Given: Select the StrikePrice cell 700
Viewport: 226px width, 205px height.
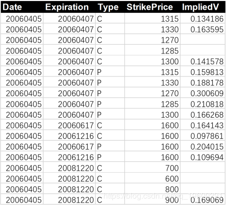Looking at the screenshot, I should pyautogui.click(x=172, y=168).
